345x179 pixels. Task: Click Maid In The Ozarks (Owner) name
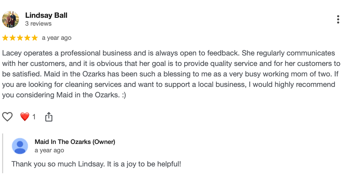click(x=75, y=142)
